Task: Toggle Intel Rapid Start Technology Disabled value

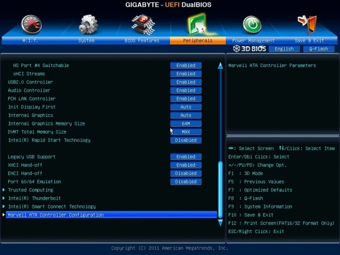Action: pos(186,140)
